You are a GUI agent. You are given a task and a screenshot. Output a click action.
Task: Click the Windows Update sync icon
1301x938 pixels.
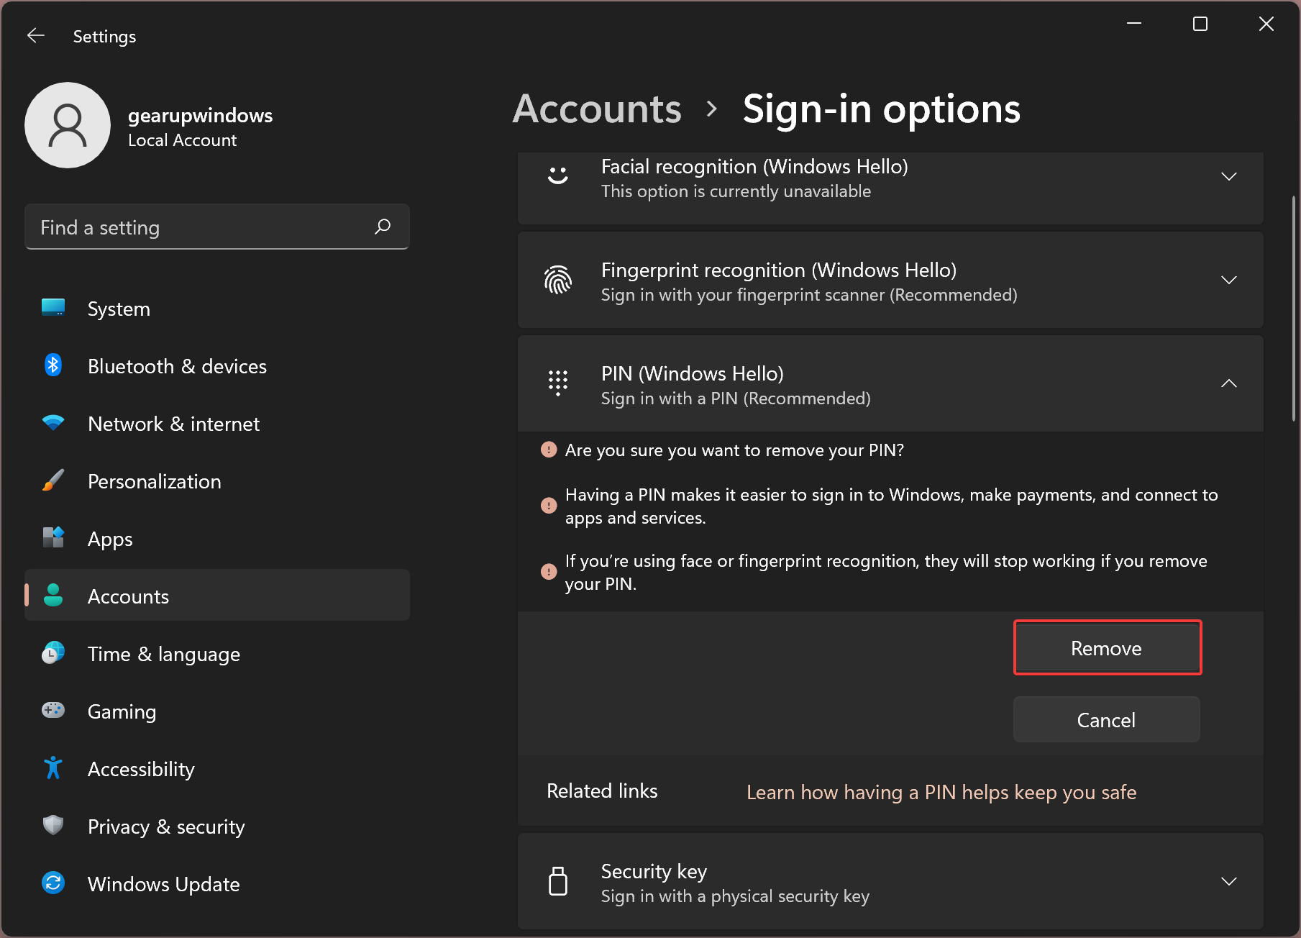coord(53,883)
